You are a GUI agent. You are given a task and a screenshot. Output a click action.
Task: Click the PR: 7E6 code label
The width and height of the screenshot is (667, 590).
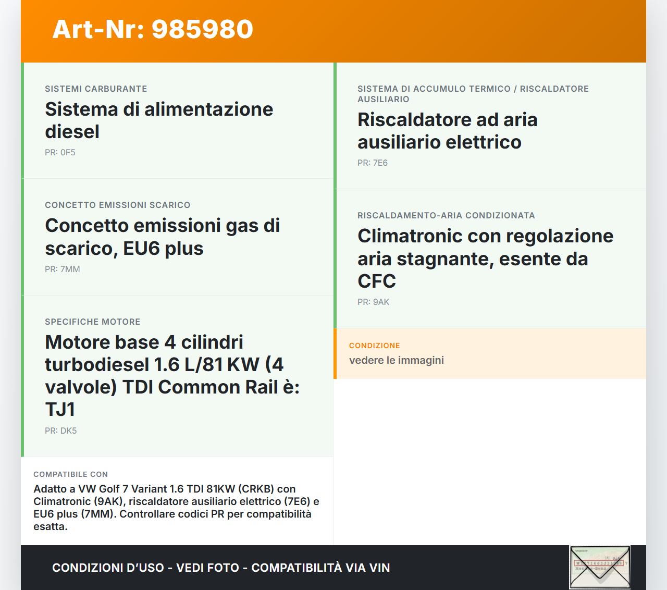coord(372,163)
